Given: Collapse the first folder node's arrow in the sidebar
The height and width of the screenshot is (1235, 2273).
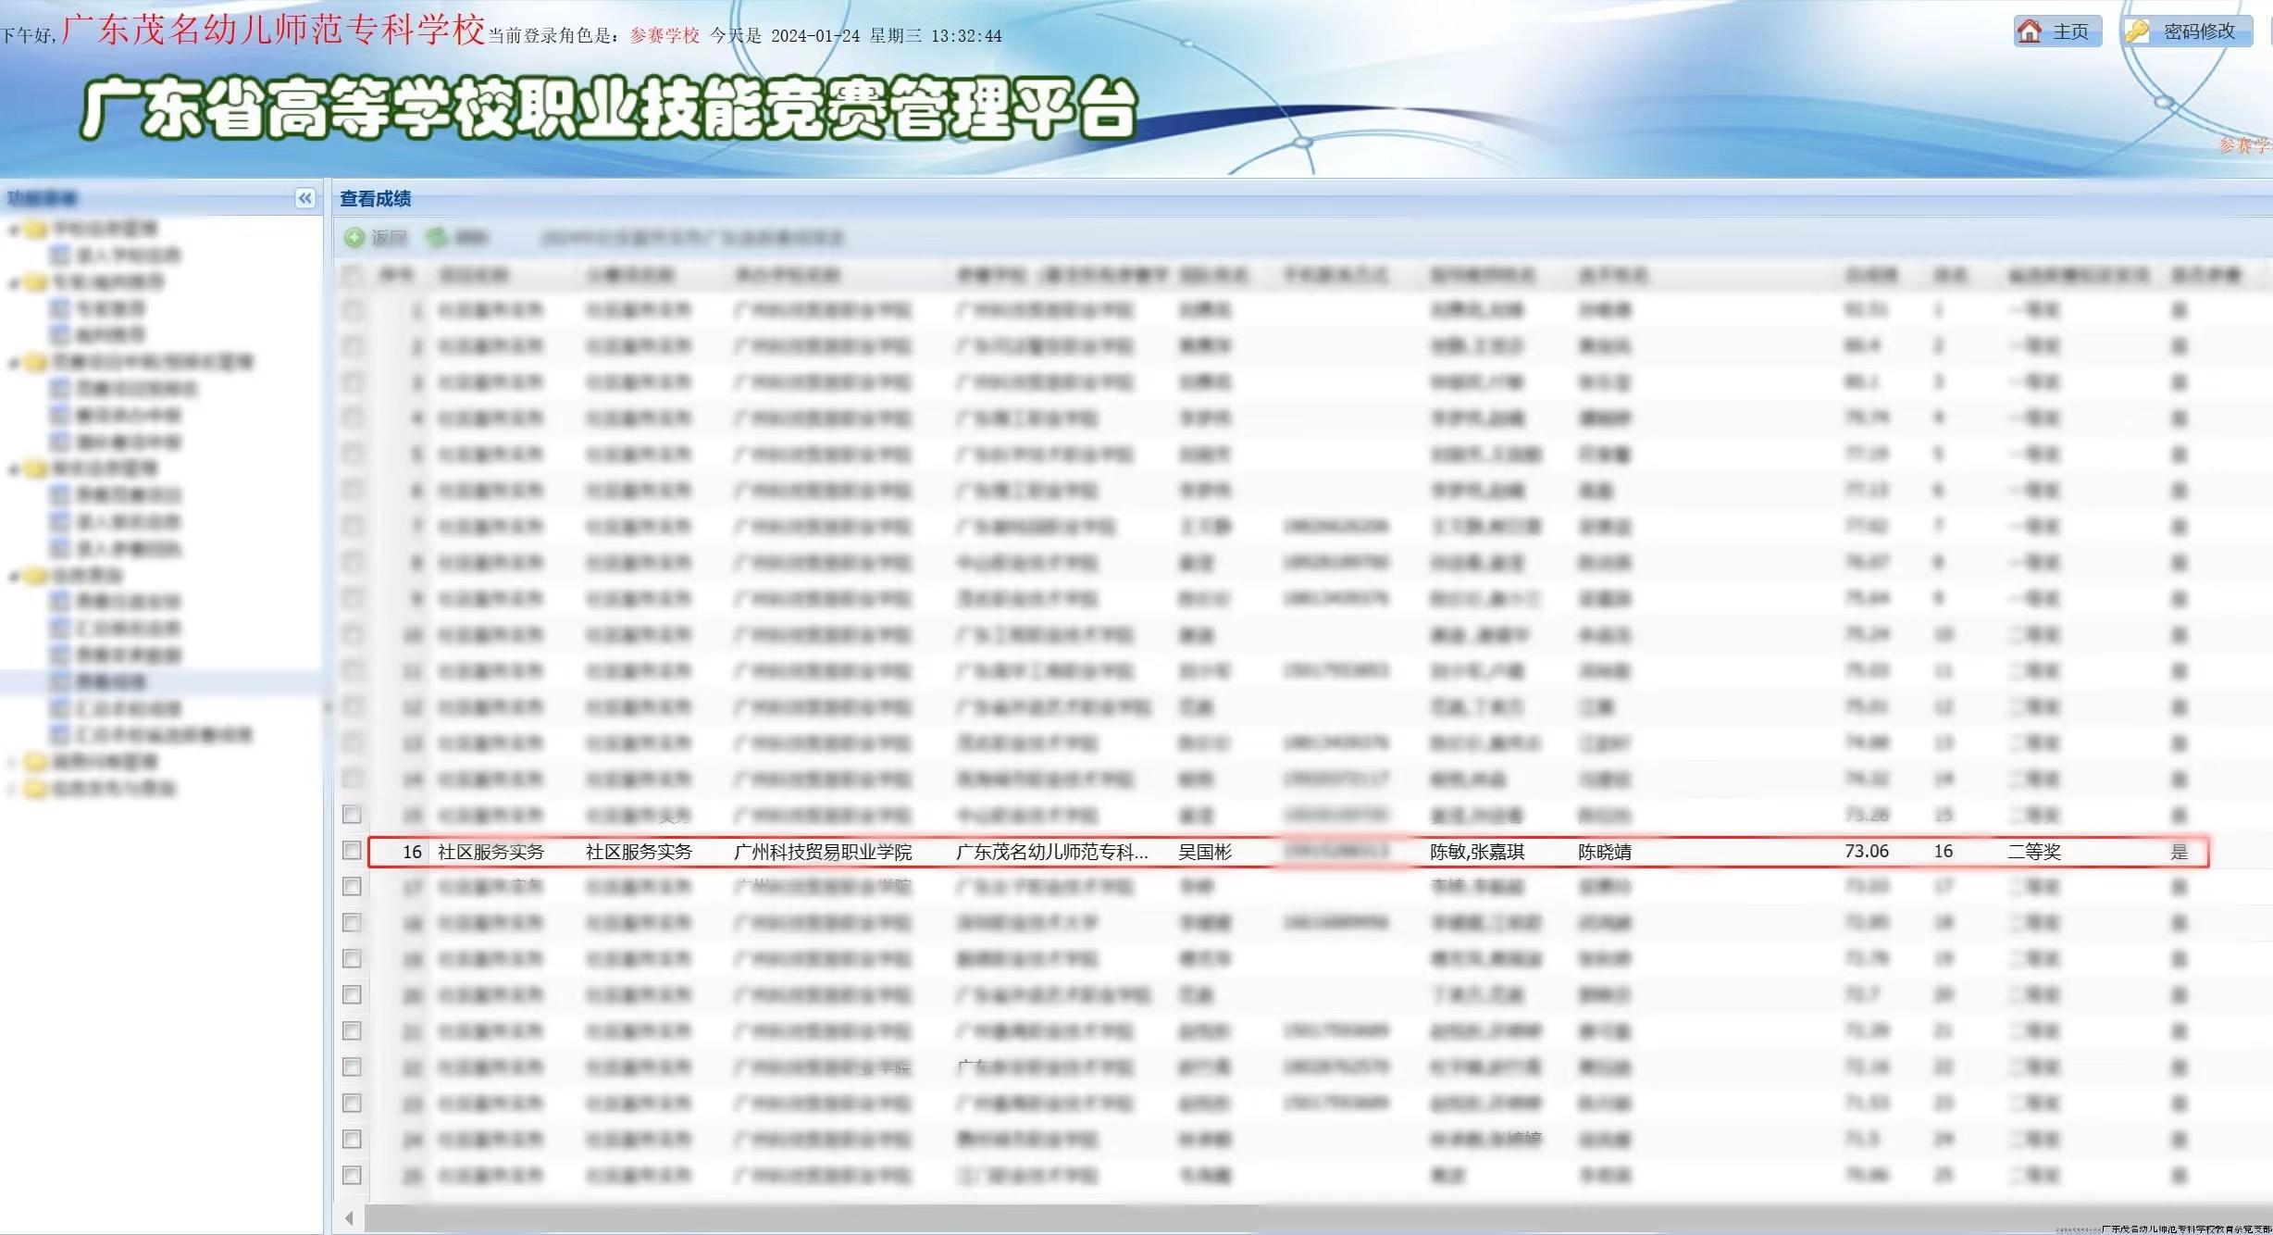Looking at the screenshot, I should click(x=14, y=230).
